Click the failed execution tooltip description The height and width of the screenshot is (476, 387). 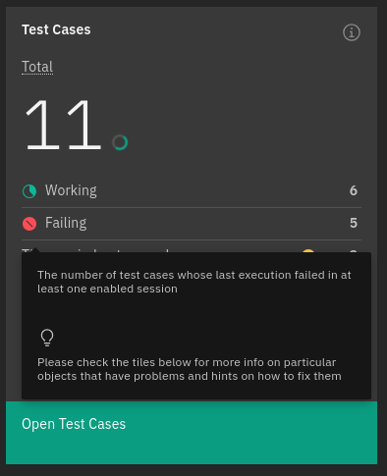(193, 282)
